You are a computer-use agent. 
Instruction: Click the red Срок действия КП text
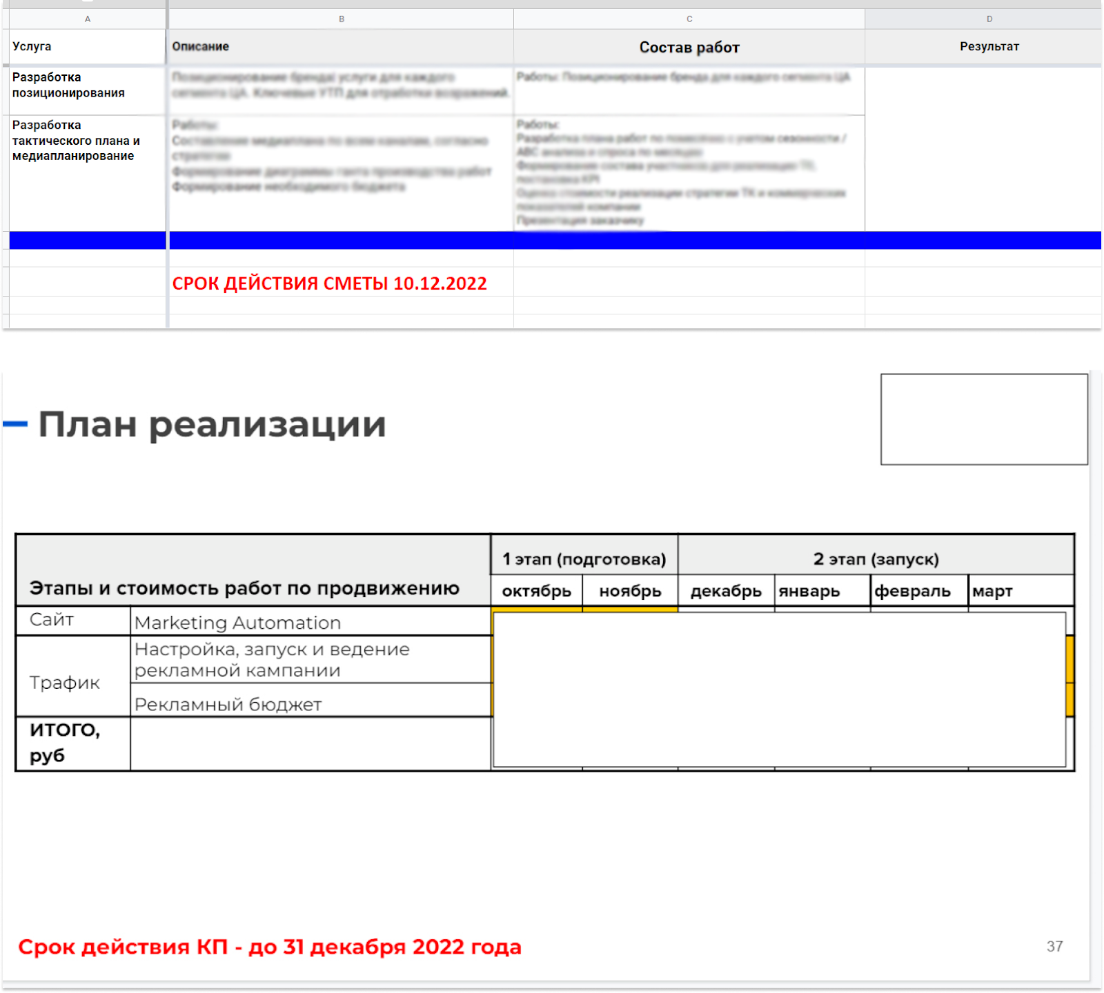(270, 947)
